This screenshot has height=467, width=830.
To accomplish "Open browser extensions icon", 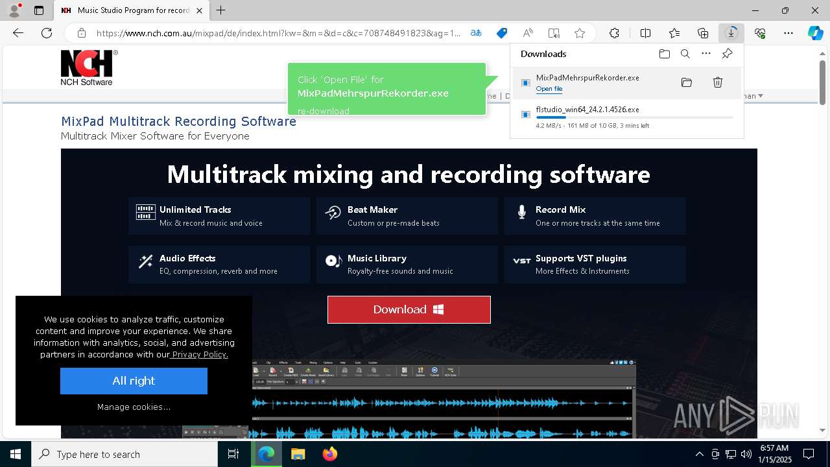I will (614, 33).
